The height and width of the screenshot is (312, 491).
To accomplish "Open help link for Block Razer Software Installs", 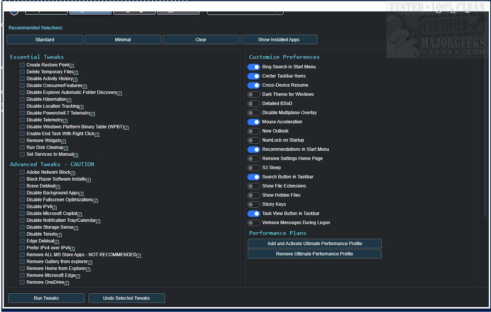I will point(88,180).
